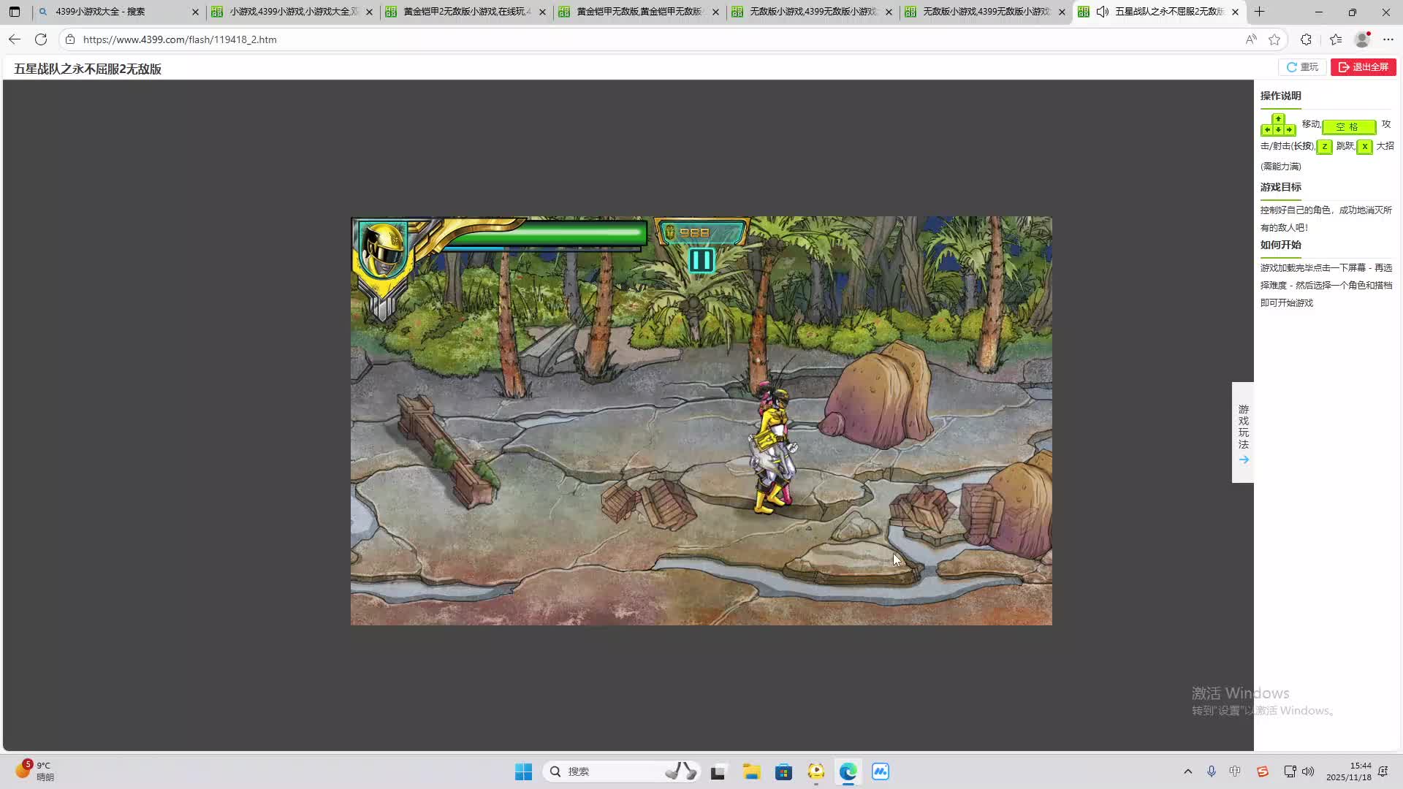The width and height of the screenshot is (1403, 789).
Task: Open the browser profile icon
Action: pos(1361,39)
